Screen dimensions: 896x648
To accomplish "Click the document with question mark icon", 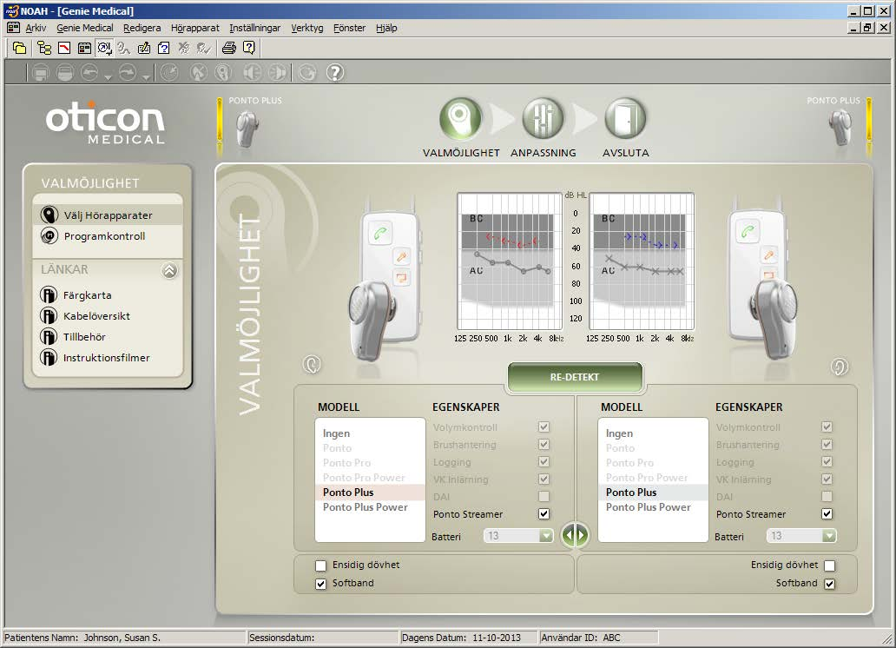I will [x=164, y=48].
